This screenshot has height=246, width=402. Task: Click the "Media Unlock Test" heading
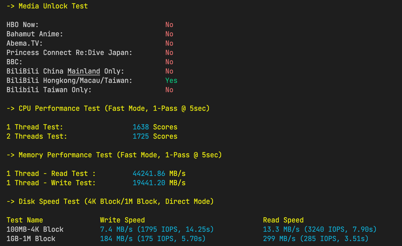[x=53, y=6]
